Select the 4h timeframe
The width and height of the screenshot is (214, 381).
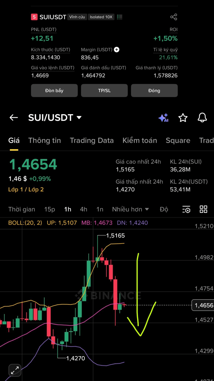click(x=83, y=209)
